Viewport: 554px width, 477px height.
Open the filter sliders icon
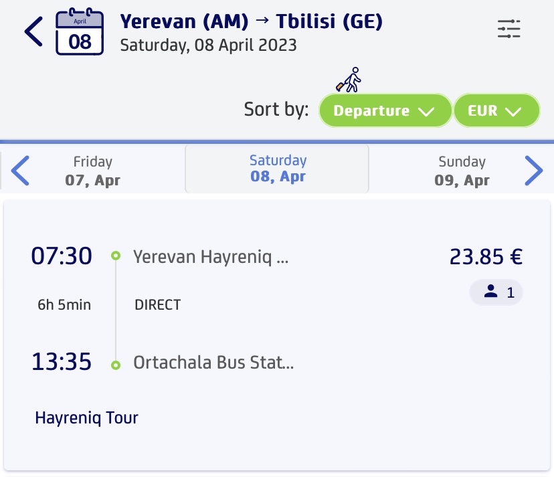(x=509, y=29)
